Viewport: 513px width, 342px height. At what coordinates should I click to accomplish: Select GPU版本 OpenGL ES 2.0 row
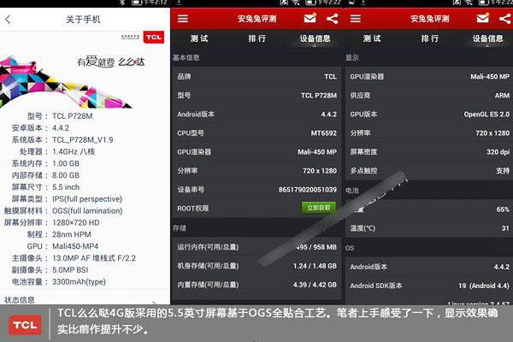coord(429,115)
